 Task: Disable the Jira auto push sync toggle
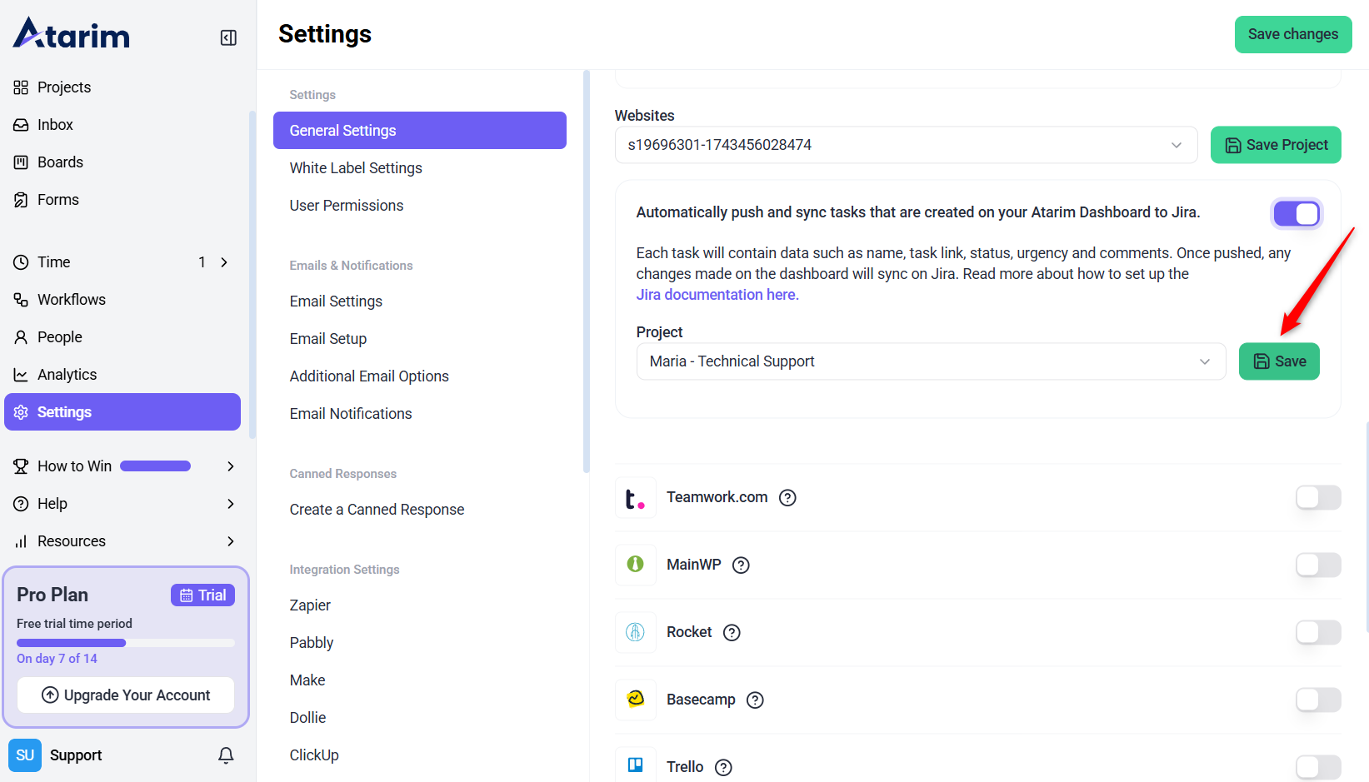(1296, 214)
